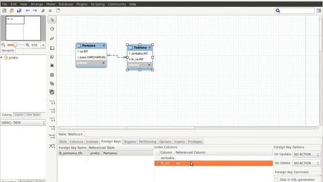323x182 pixels.
Task: Switch to the Privileges tab
Action: [x=195, y=142]
